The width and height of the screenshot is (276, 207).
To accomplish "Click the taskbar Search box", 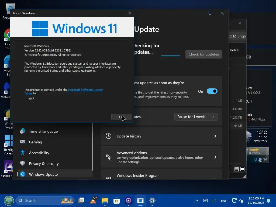I will 45,201.
